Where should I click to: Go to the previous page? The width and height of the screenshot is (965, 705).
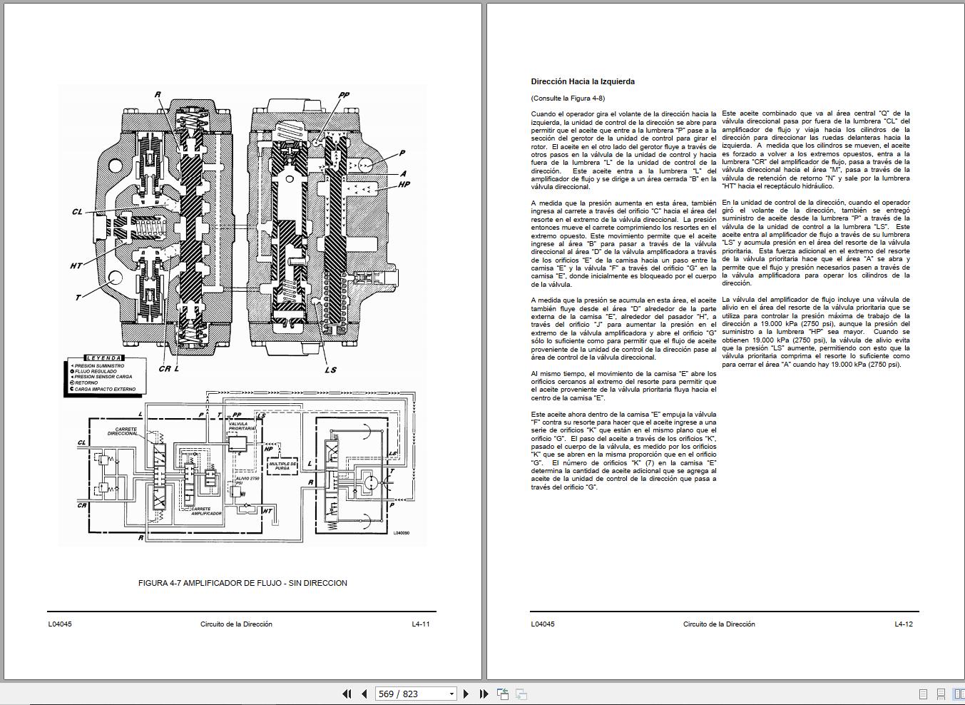point(364,694)
